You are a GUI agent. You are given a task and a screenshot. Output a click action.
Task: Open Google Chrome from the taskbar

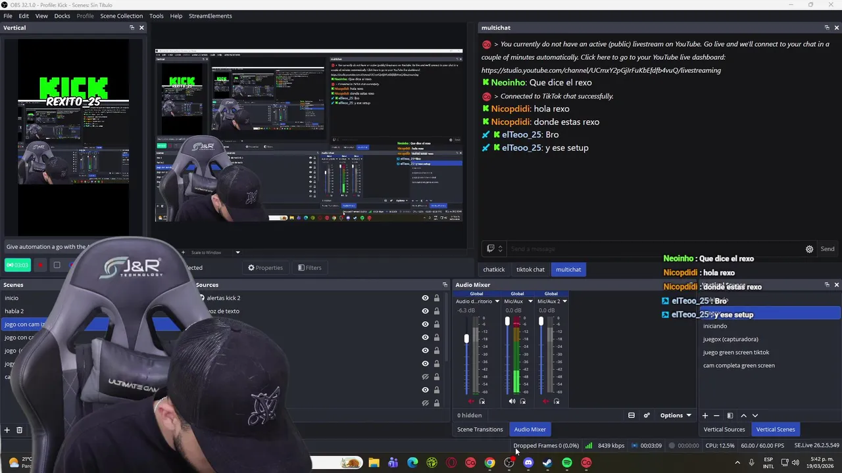(x=489, y=462)
